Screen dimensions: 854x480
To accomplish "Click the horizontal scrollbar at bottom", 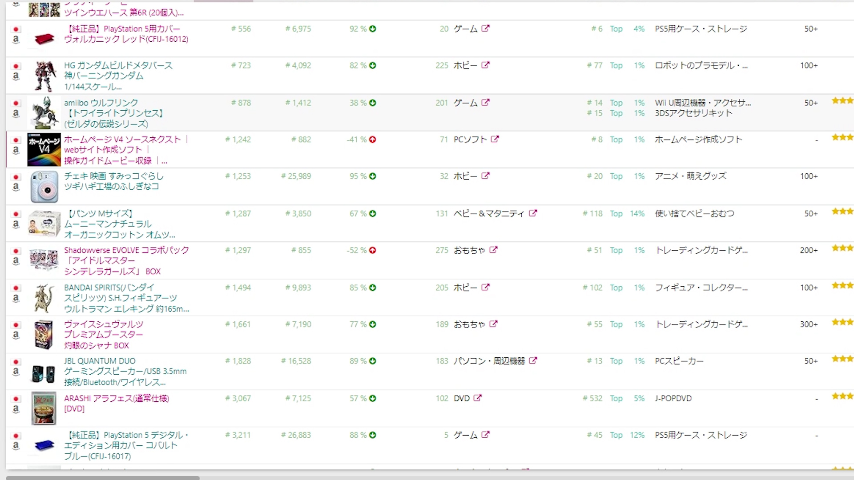I will click(102, 478).
